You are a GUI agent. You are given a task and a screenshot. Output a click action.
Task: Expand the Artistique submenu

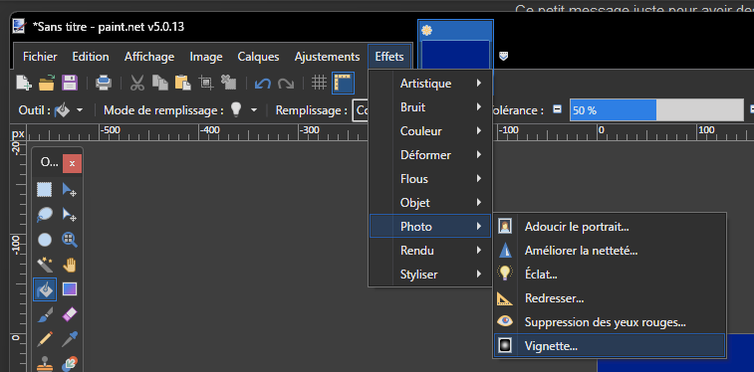(430, 84)
